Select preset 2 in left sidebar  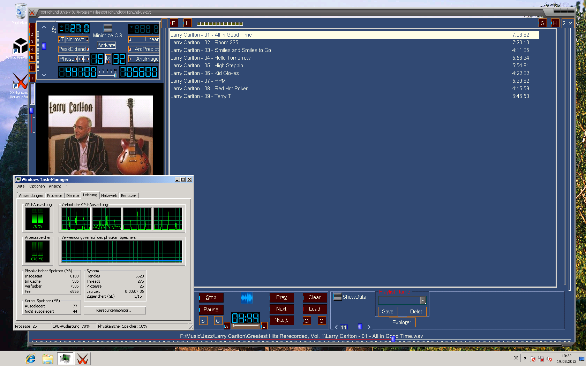point(32,35)
